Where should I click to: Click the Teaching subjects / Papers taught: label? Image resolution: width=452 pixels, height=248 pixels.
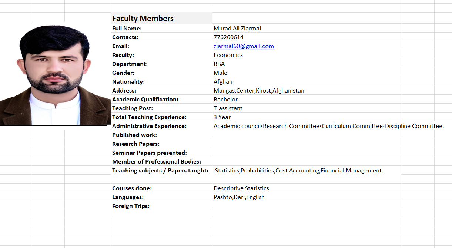(160, 170)
